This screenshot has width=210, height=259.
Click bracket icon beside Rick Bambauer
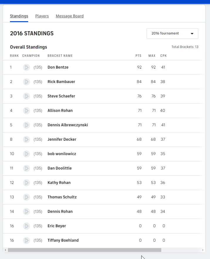pos(26,82)
